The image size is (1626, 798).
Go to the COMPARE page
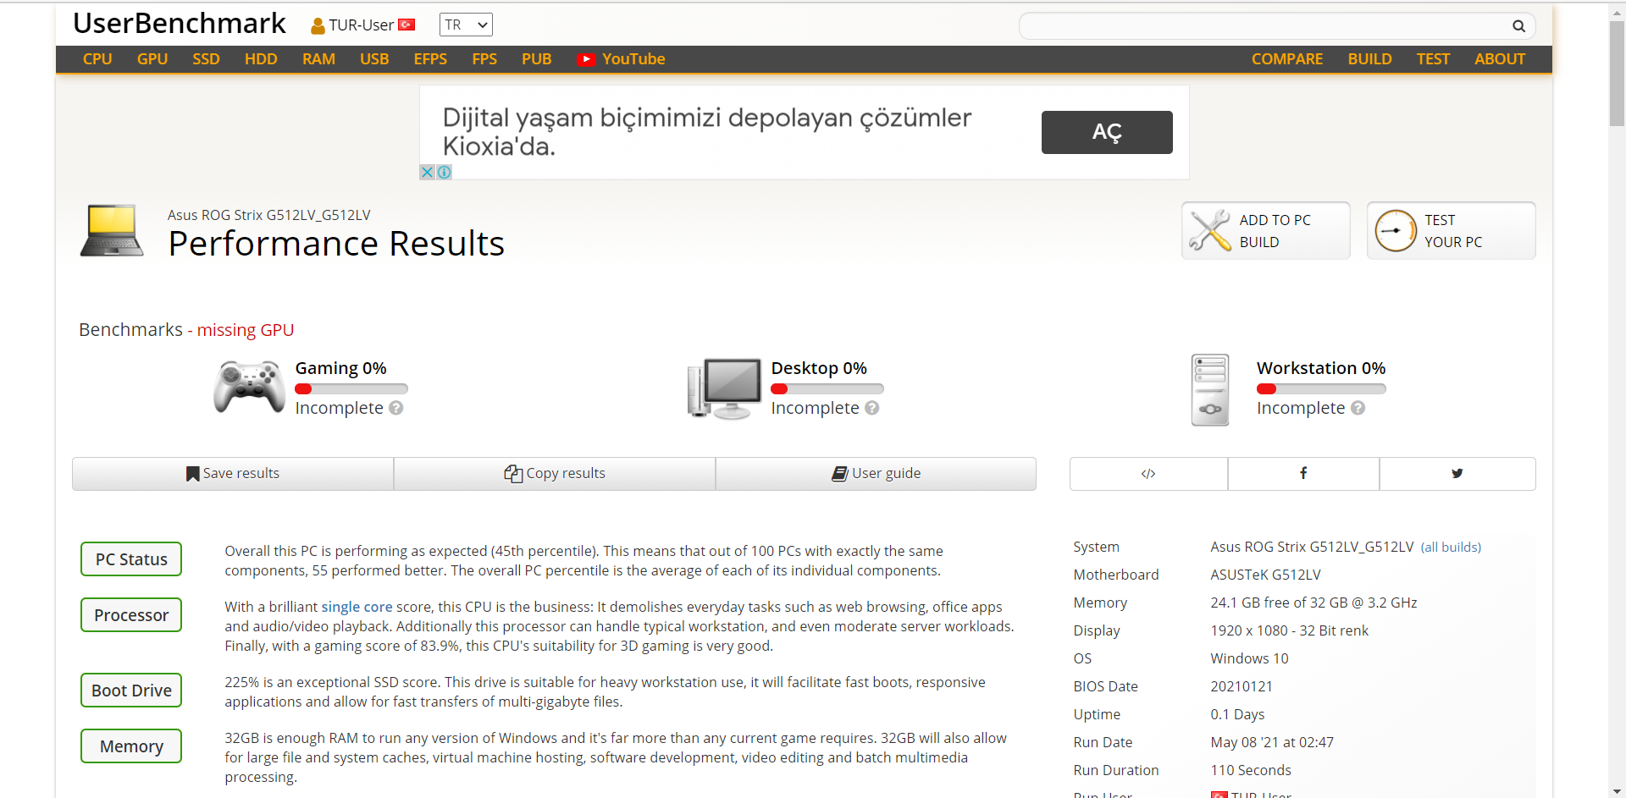point(1287,59)
